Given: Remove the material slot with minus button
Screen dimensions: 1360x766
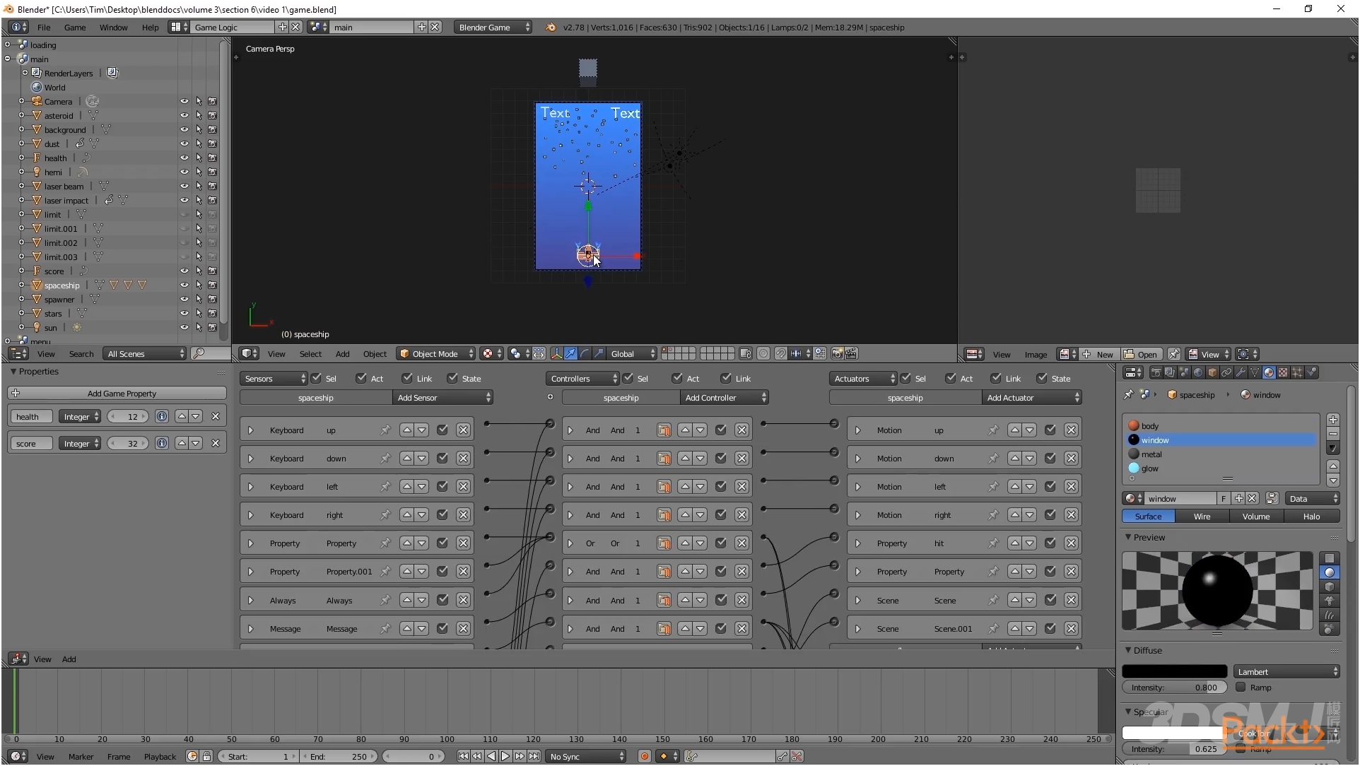Looking at the screenshot, I should pyautogui.click(x=1332, y=434).
